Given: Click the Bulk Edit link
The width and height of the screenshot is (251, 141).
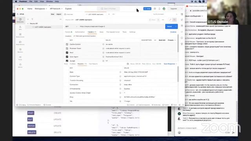Looking at the screenshot, I should tap(162, 40).
